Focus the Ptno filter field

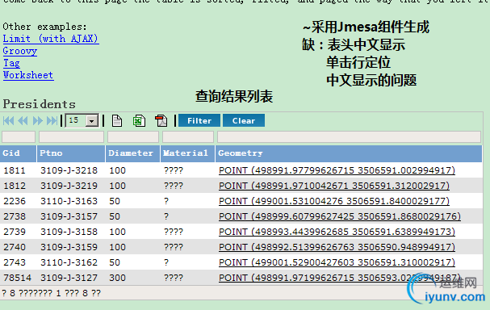point(71,137)
